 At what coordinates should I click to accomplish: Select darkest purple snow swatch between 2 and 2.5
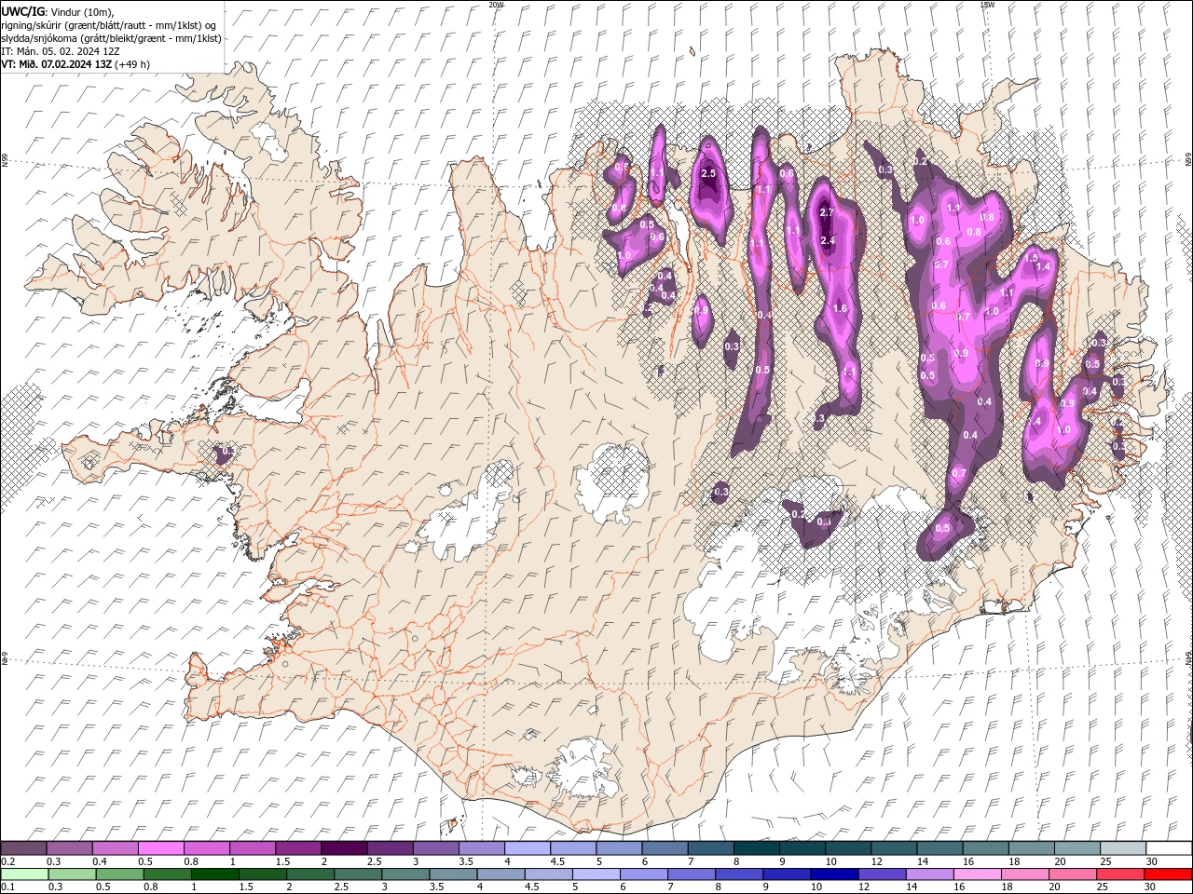click(x=344, y=848)
